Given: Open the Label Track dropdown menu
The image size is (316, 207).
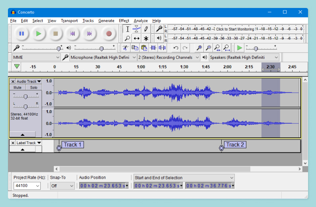Looking at the screenshot, I should pos(29,143).
